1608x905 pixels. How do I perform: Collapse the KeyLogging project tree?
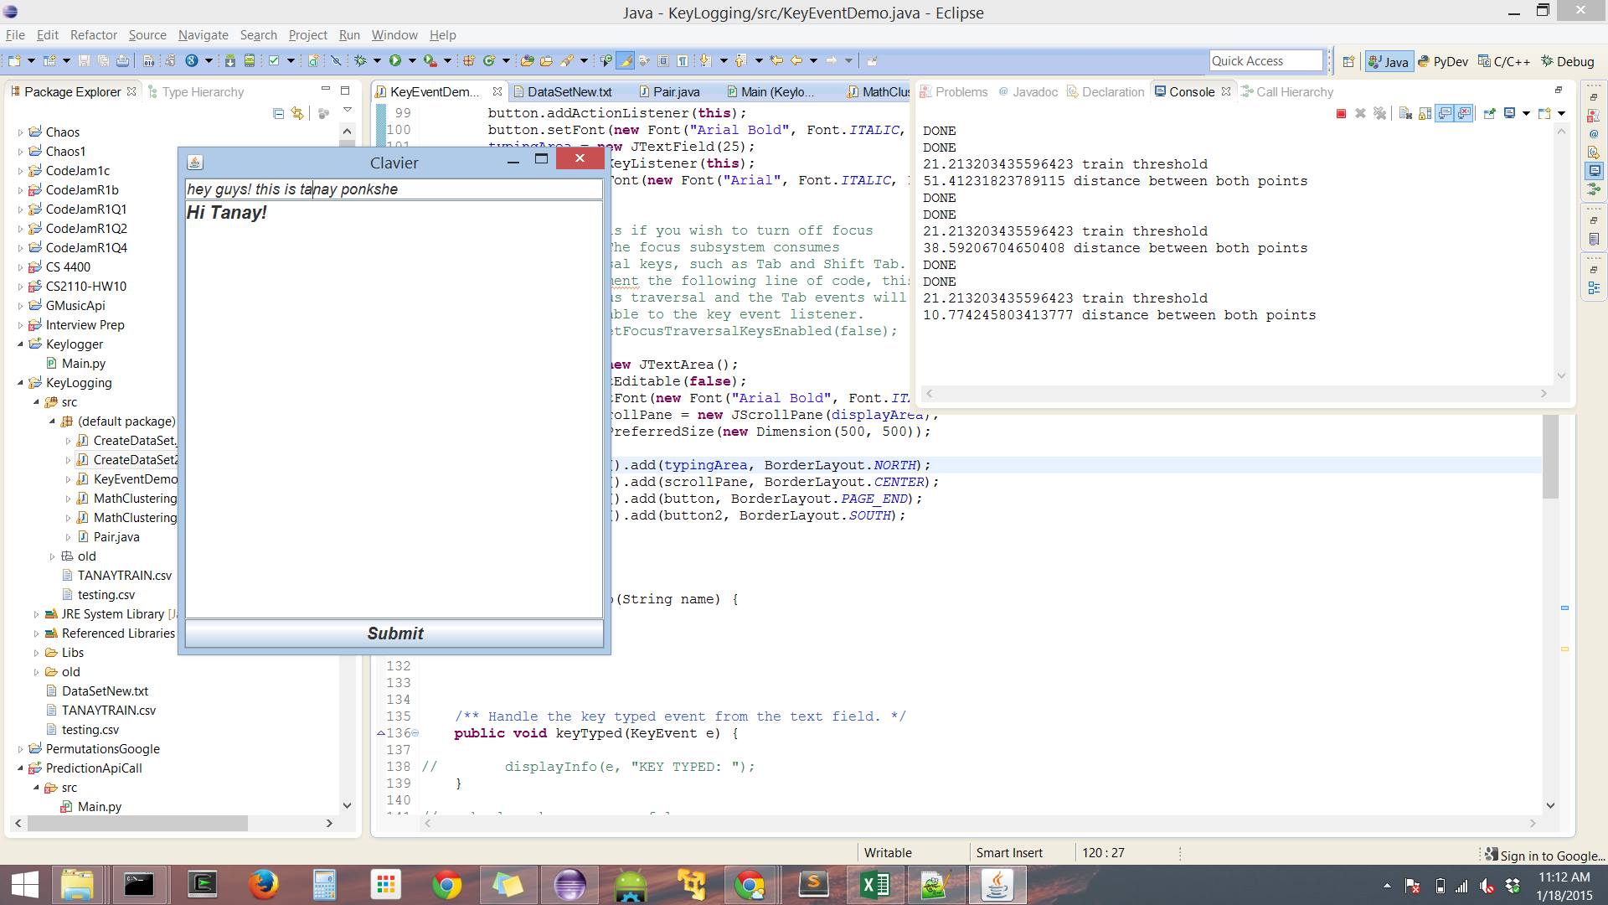[x=21, y=383]
